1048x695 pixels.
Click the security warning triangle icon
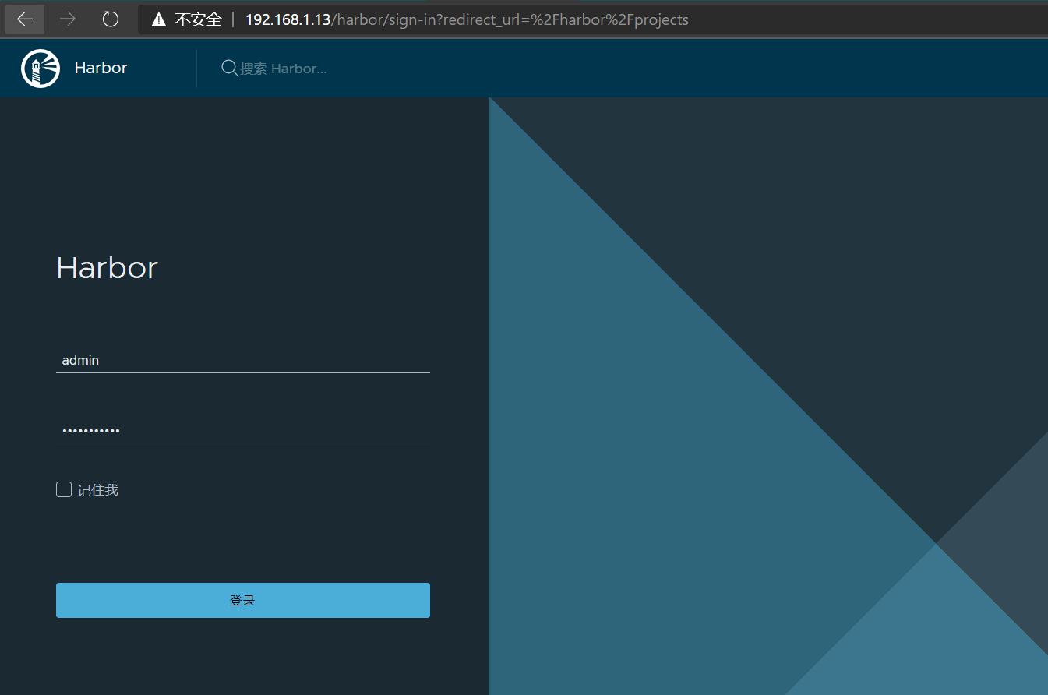point(159,19)
